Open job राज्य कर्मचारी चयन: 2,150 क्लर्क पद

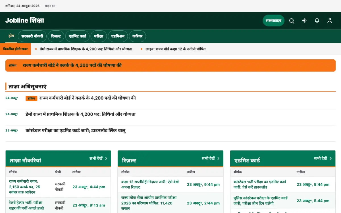tap(25, 187)
